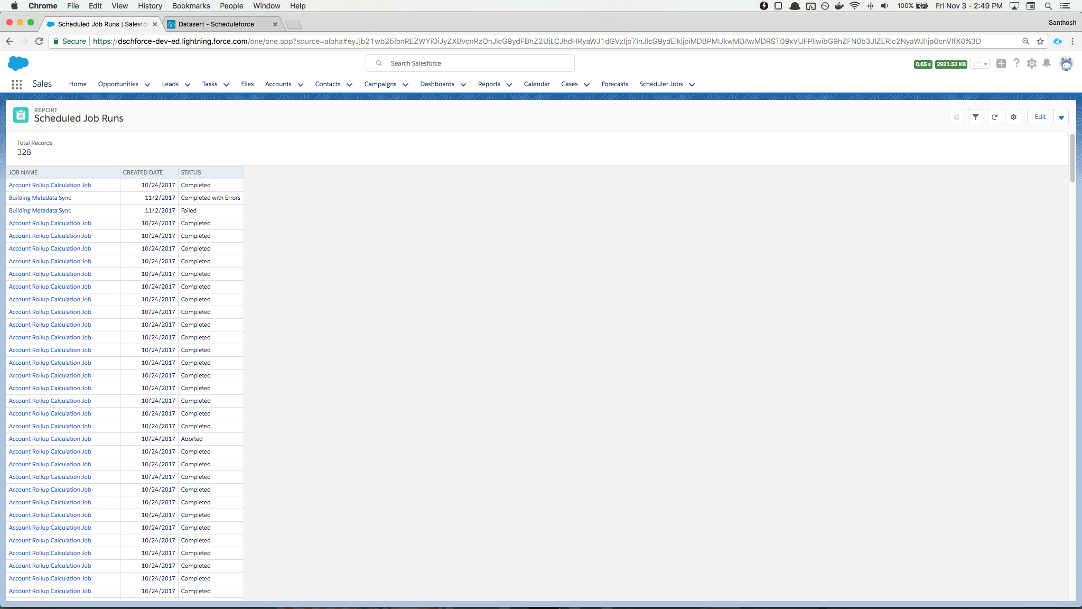Open the user profile avatar
The image size is (1082, 609).
(x=1066, y=63)
